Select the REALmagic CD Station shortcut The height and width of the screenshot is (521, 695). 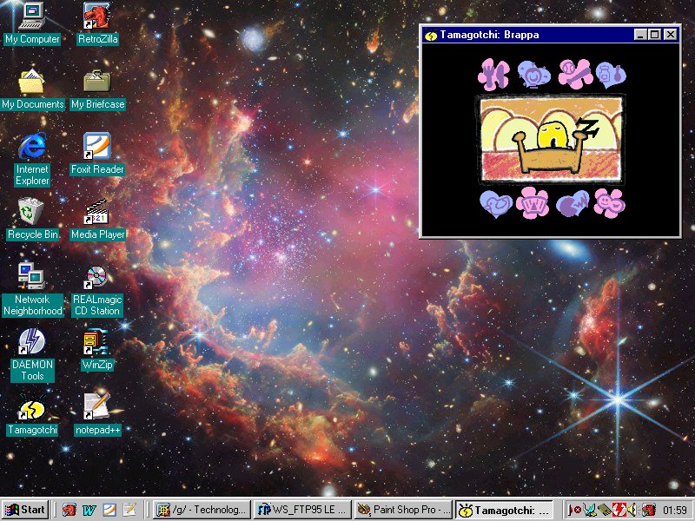(97, 289)
